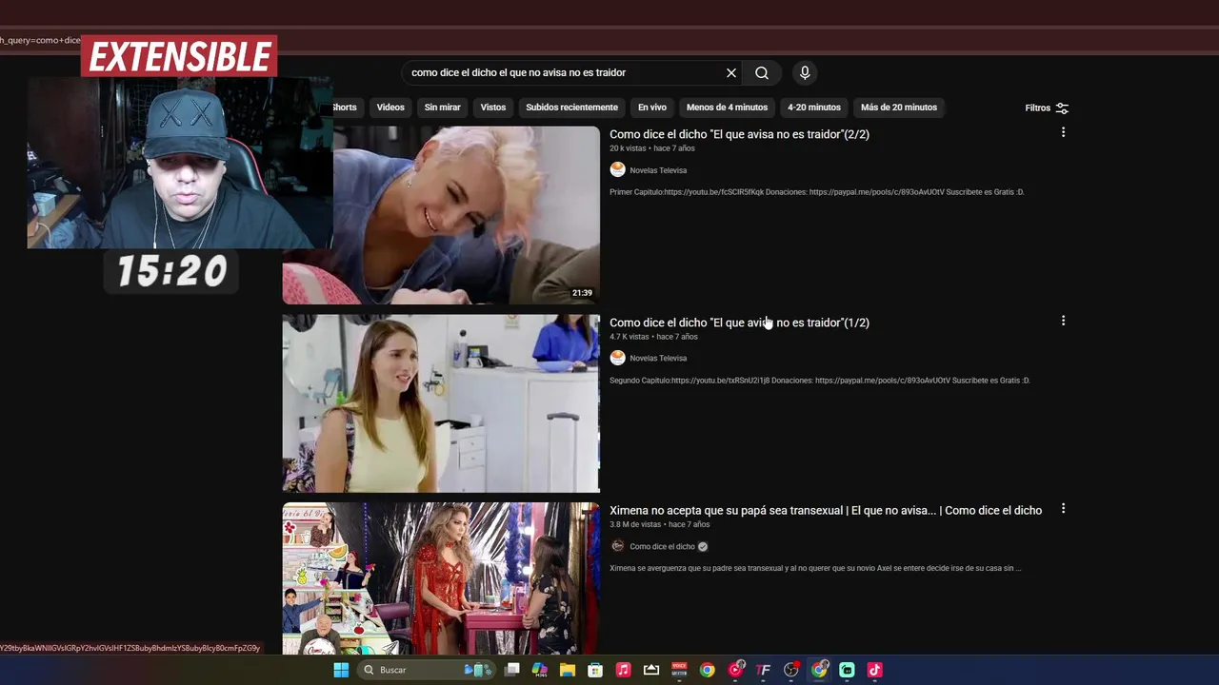Screen dimensions: 1219x685
Task: Open thumbnail of the Ximena transexual video
Action: coord(441,578)
